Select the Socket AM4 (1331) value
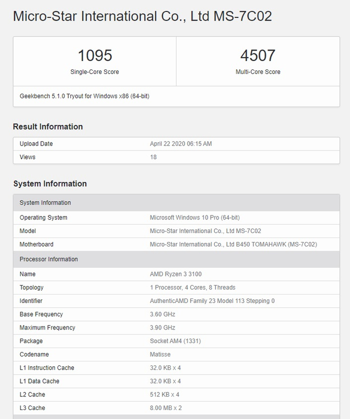The width and height of the screenshot is (350, 419). tap(175, 340)
